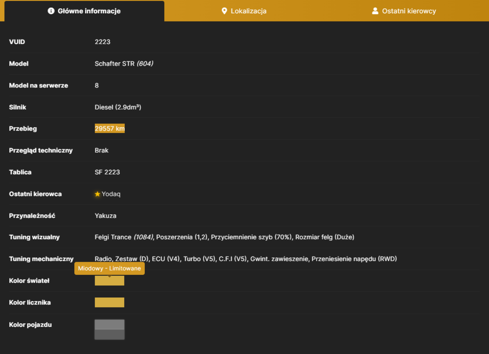Screen dimensions: 489x354
Task: Click the highlighted mileage value 29557 km
Action: [110, 129]
